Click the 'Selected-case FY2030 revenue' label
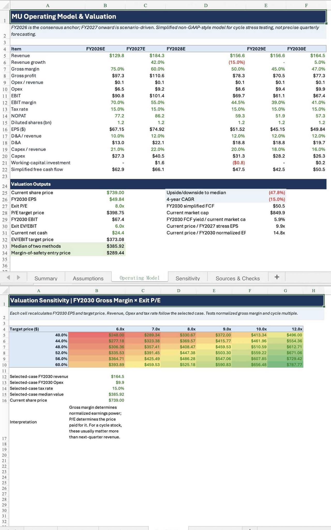This screenshot has height=530, width=331. tap(39, 377)
